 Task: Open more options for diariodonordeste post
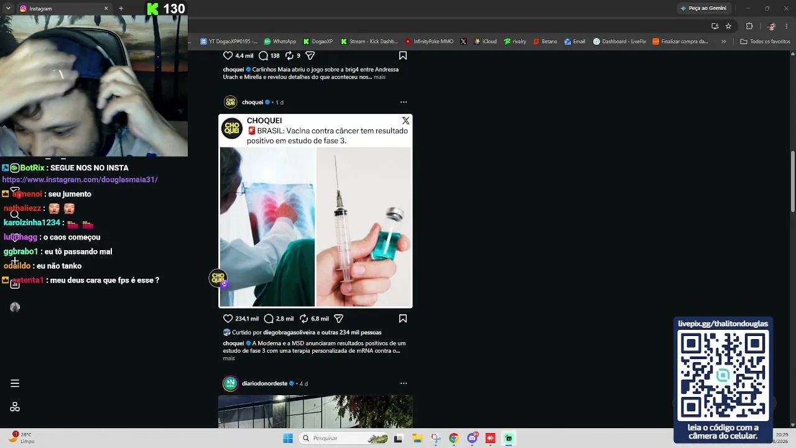(404, 383)
